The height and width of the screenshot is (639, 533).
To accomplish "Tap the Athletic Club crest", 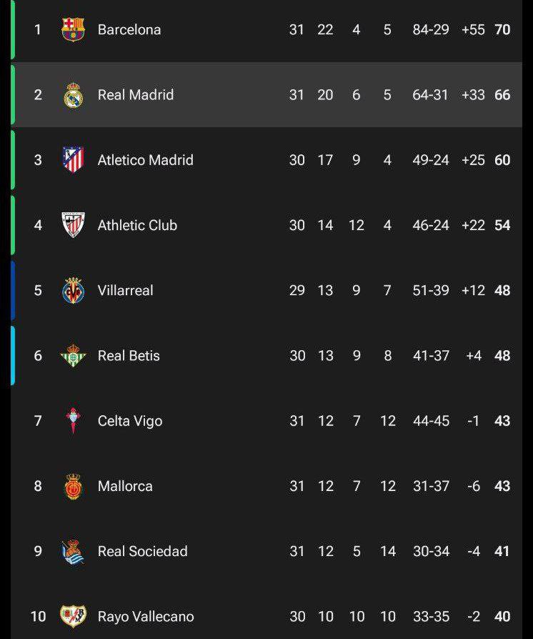I will coord(74,225).
